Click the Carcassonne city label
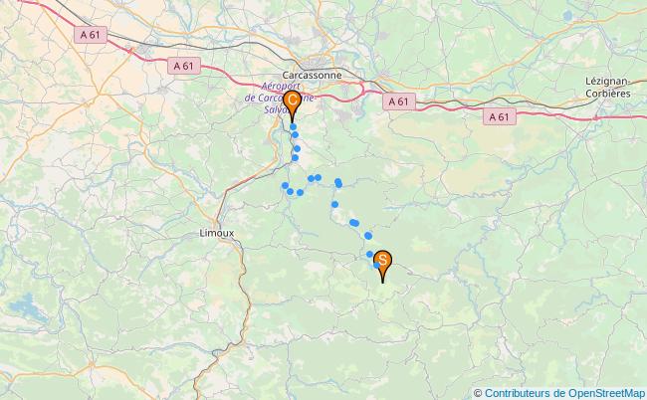647x400 pixels. click(x=312, y=75)
